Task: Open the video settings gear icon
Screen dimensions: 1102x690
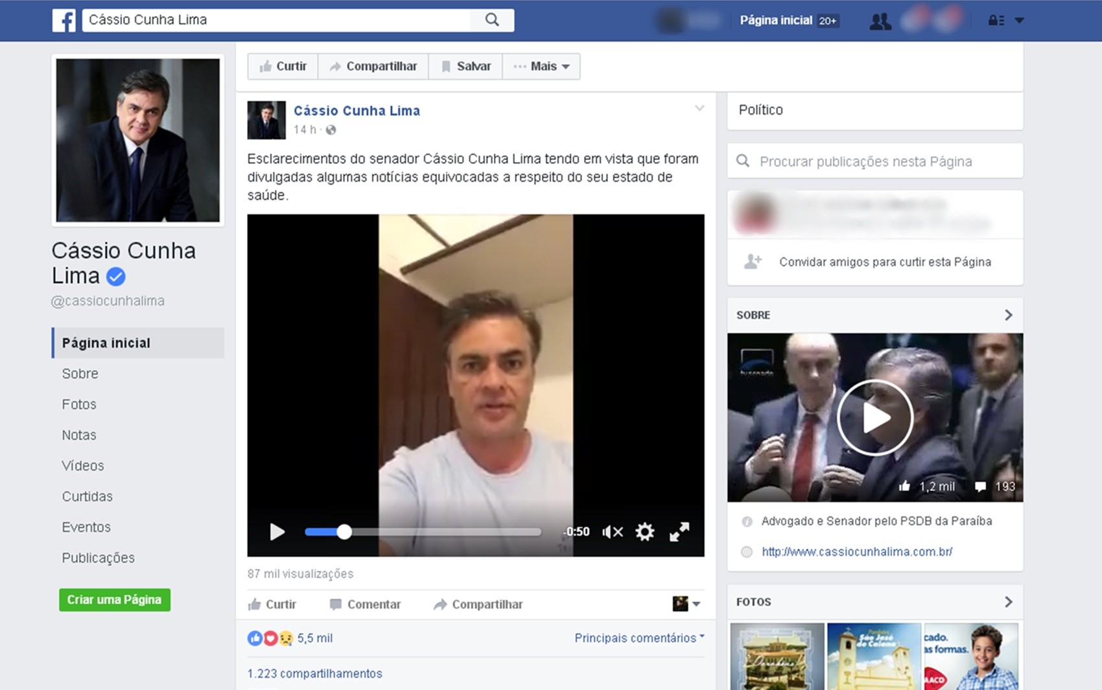Action: 645,531
